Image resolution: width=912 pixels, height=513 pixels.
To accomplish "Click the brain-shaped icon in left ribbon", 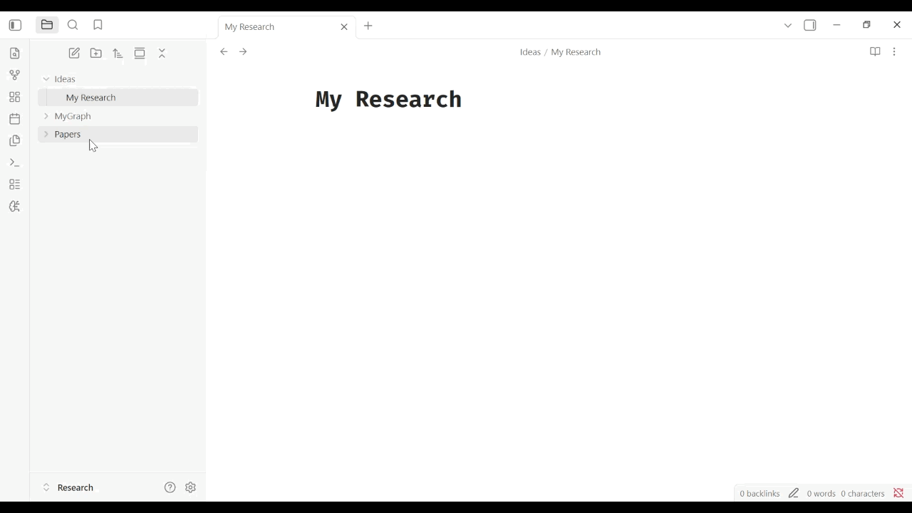I will [15, 207].
